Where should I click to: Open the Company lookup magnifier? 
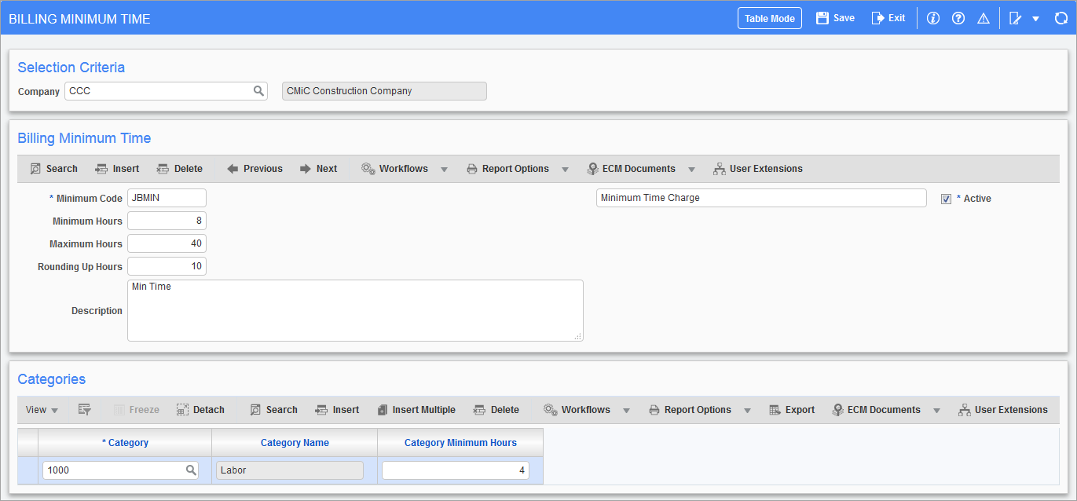pos(258,91)
